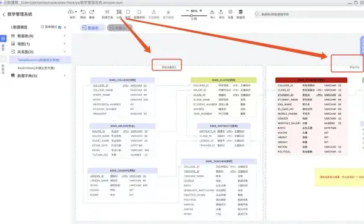Open the database (数据库) icon in the toolbar
The width and height of the screenshot is (364, 224).
click(x=241, y=12)
